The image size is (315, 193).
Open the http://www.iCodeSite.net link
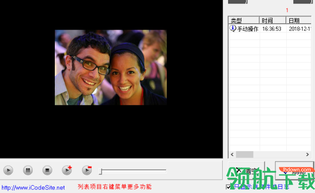click(x=33, y=188)
